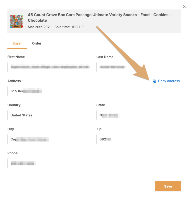
Task: Select the Buyer tab
Action: click(x=17, y=43)
